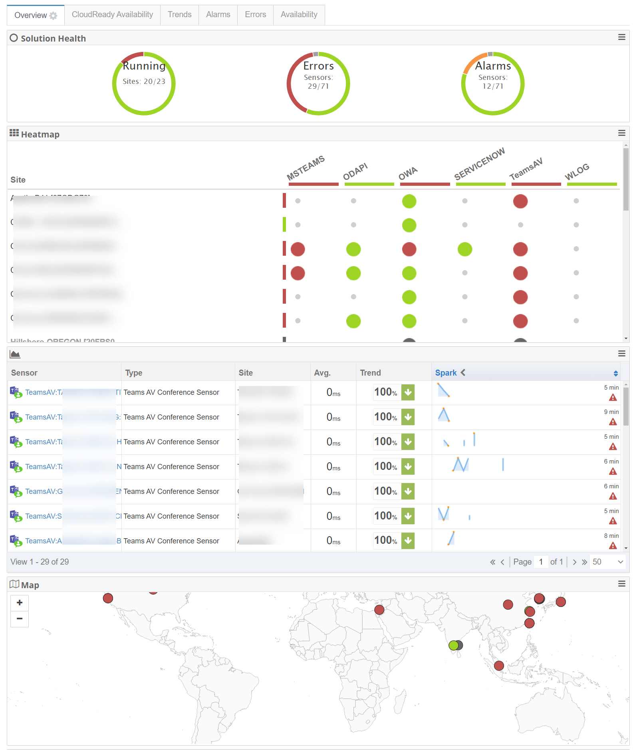Click third row red MSTEAMS heatmap dot

point(298,249)
